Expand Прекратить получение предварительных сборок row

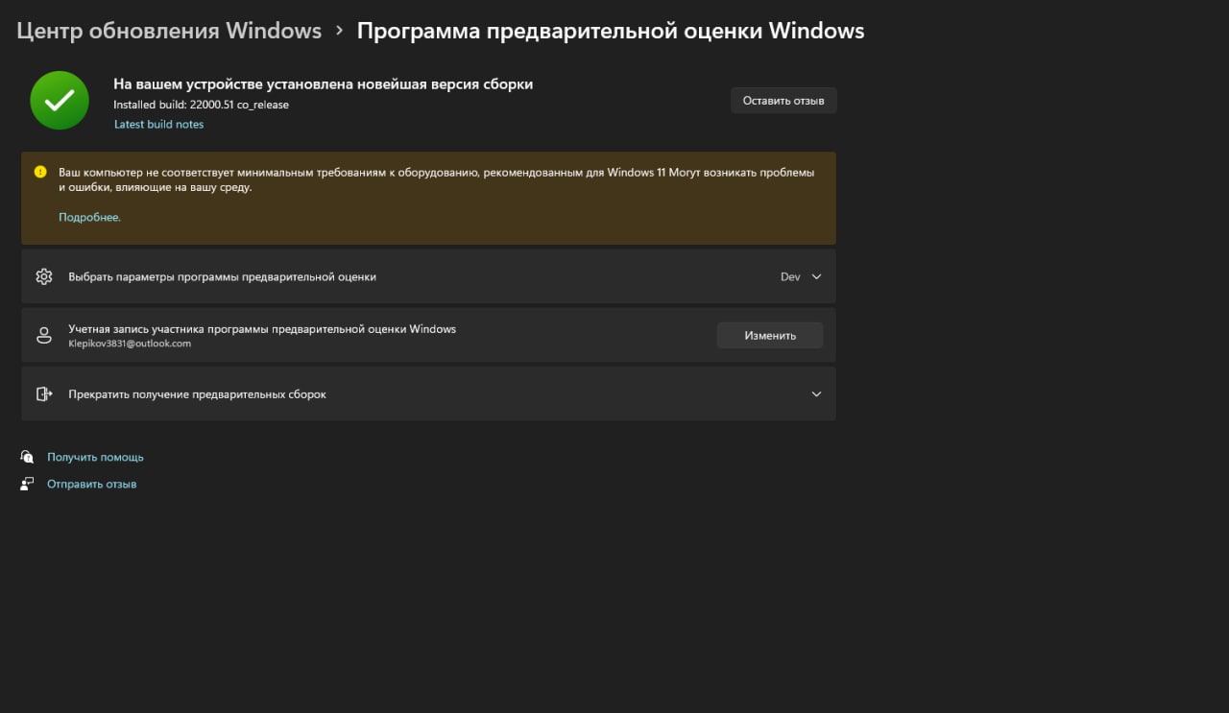pyautogui.click(x=428, y=393)
